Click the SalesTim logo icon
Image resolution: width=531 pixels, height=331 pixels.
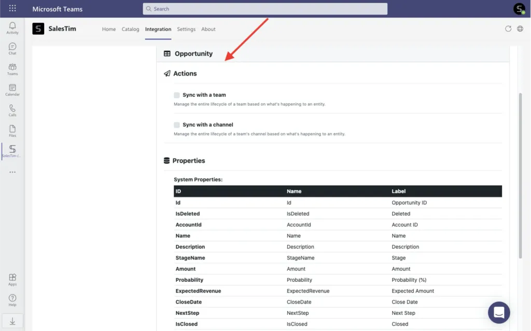coord(38,29)
